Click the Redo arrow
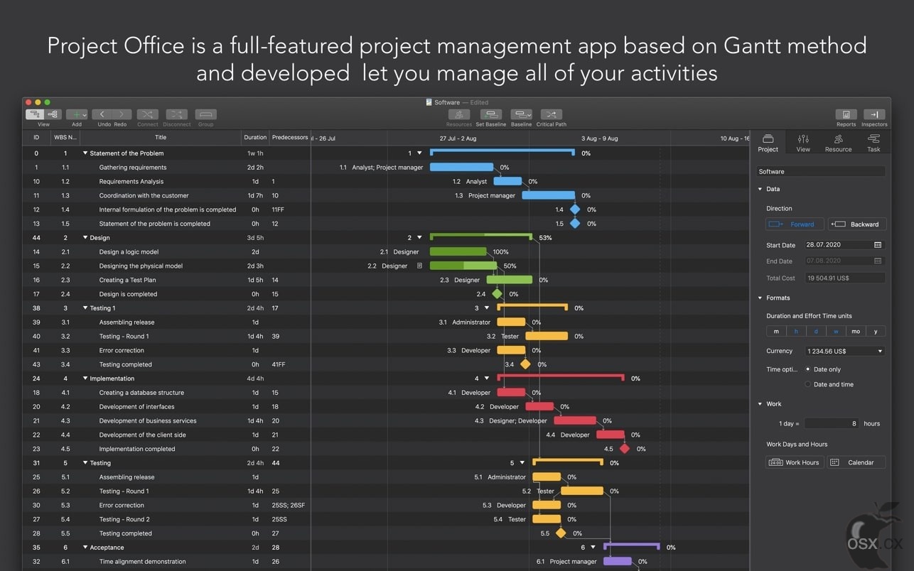Screen dimensions: 914x571 tap(122, 114)
